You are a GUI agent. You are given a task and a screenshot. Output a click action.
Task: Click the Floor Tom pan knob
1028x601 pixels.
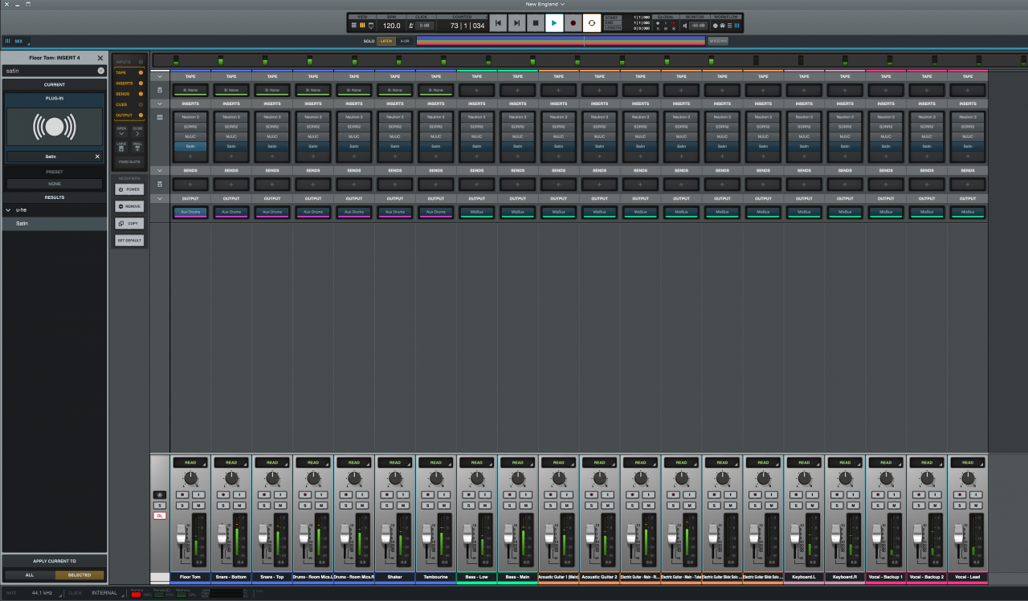(190, 478)
